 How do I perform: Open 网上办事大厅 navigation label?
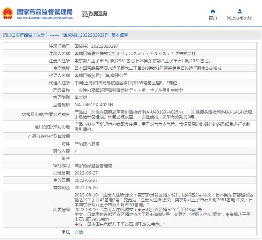(x=239, y=18)
